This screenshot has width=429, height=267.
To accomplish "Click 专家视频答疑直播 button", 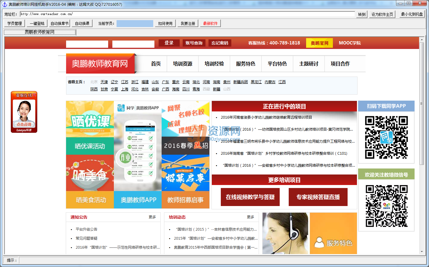I will click(318, 197).
